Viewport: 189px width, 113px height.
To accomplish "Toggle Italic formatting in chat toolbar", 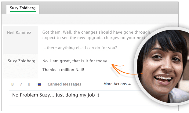I will coord(21,84).
